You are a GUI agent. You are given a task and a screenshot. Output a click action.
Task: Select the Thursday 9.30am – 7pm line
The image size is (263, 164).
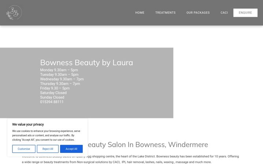pos(60,83)
